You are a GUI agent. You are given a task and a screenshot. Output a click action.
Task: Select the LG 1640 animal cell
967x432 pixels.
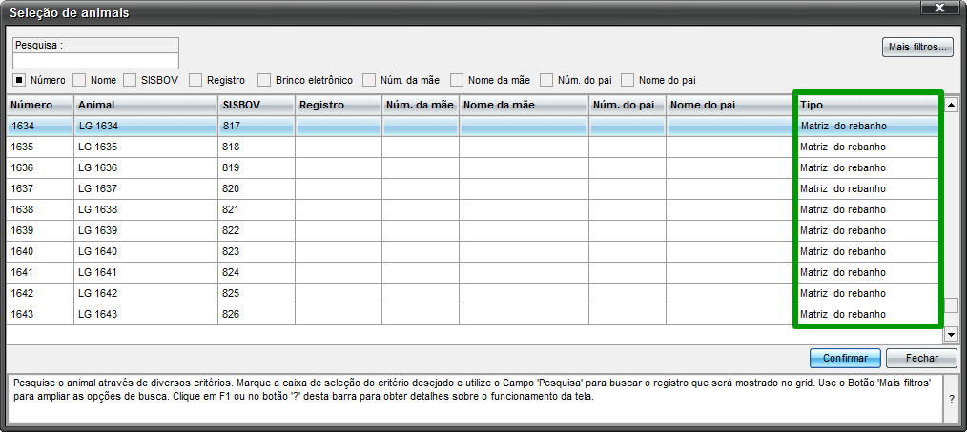[146, 252]
